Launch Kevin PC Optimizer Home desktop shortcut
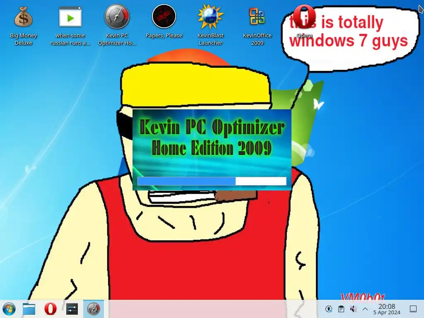The image size is (424, 318). [117, 24]
